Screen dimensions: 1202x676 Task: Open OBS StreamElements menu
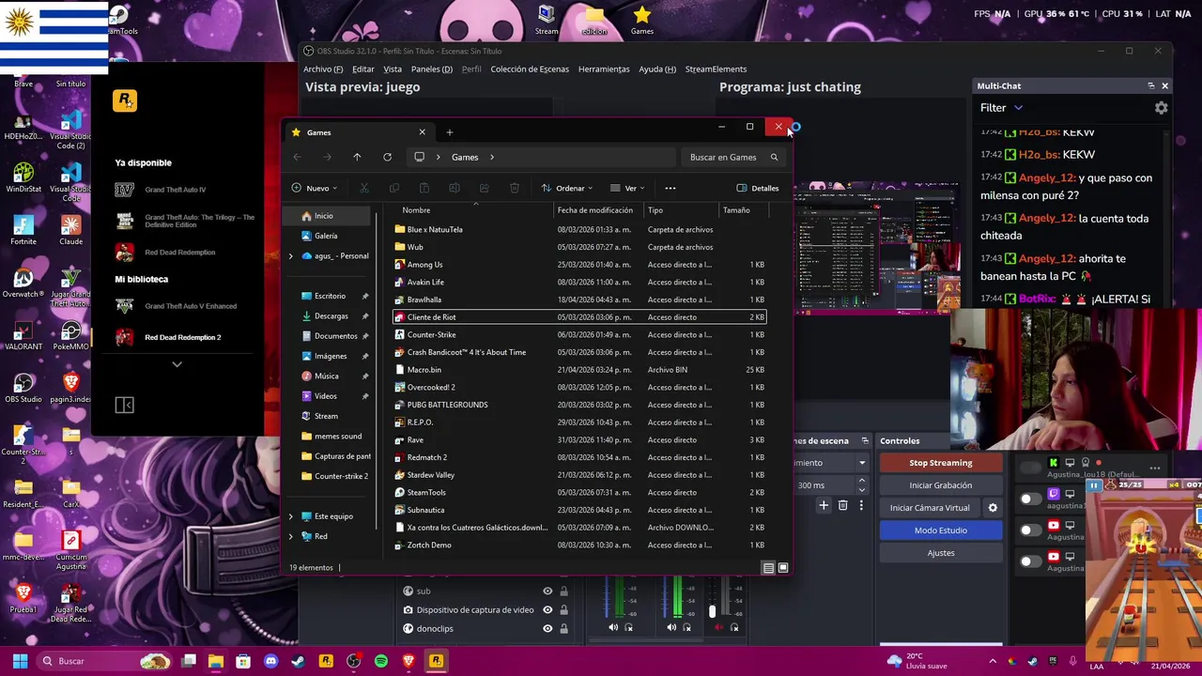coord(716,69)
